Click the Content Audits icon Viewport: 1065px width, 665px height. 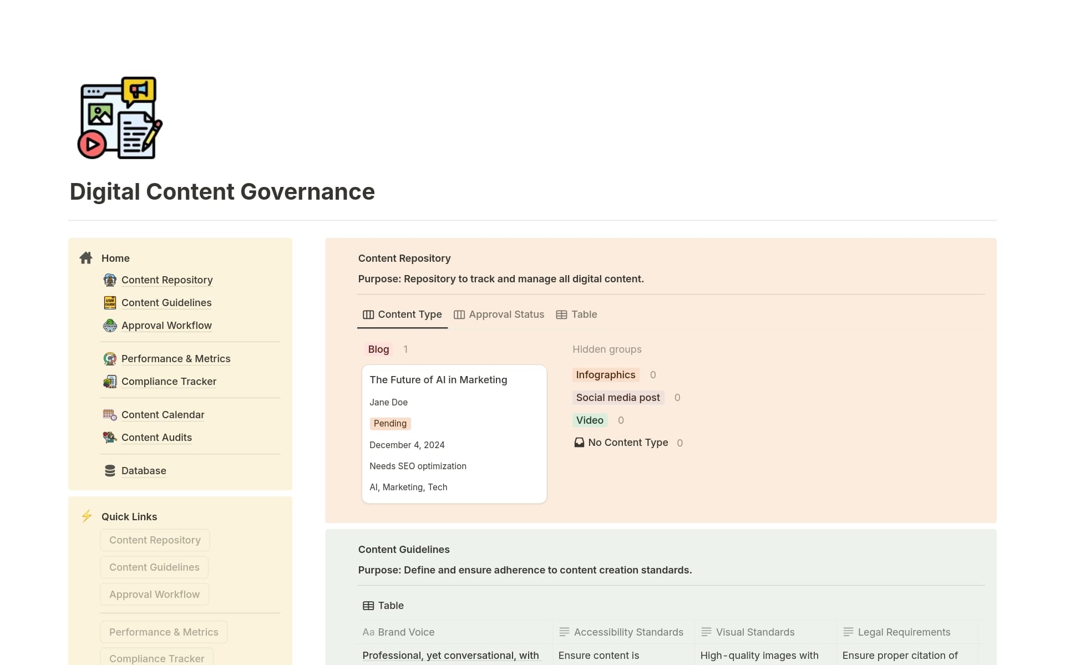tap(110, 438)
